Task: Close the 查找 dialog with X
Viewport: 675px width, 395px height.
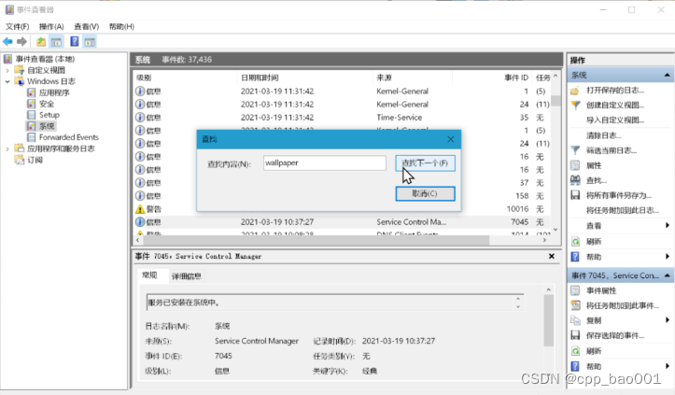Action: point(450,139)
